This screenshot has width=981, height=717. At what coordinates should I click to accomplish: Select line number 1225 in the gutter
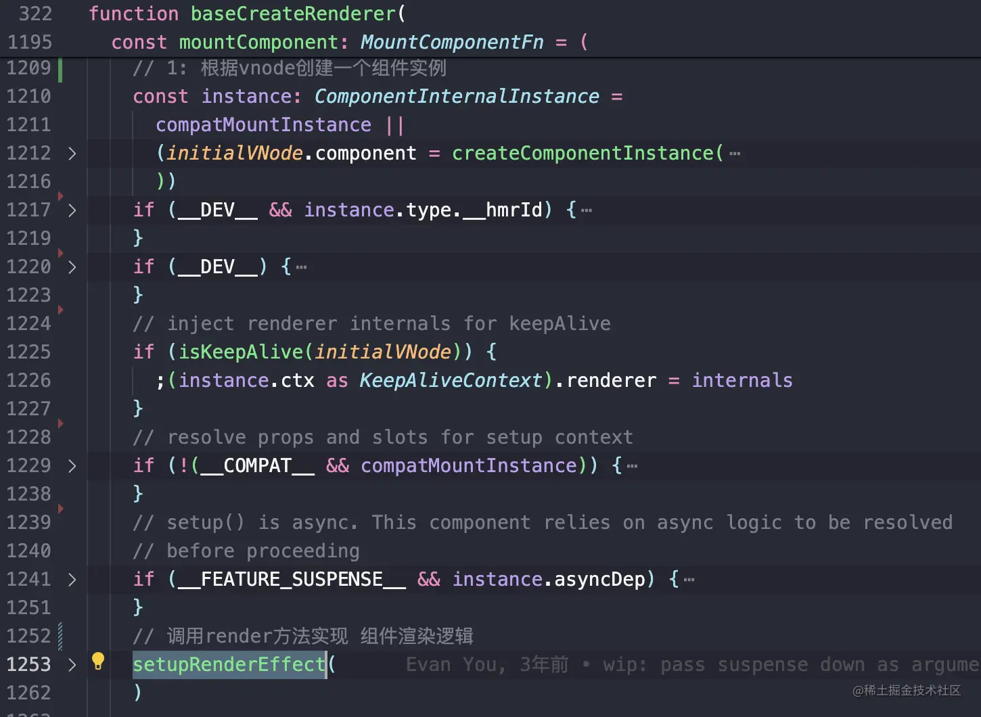click(x=28, y=352)
